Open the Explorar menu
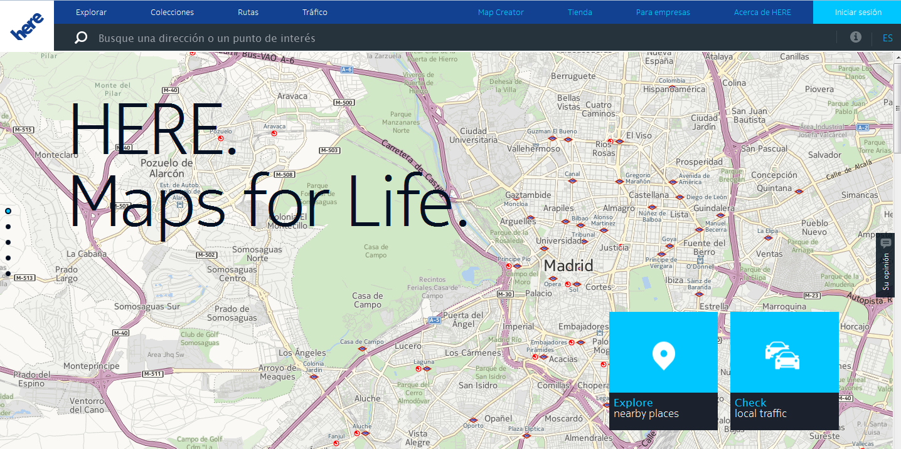 tap(91, 13)
